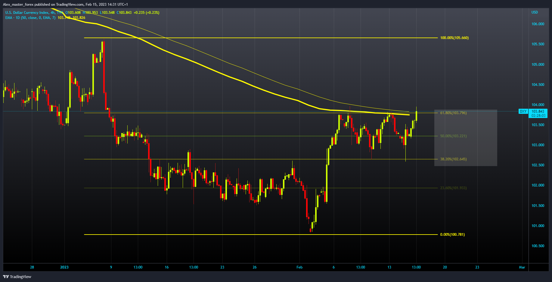
Task: Click the gray shaded rectangle near 61.80% level
Action: 466,138
